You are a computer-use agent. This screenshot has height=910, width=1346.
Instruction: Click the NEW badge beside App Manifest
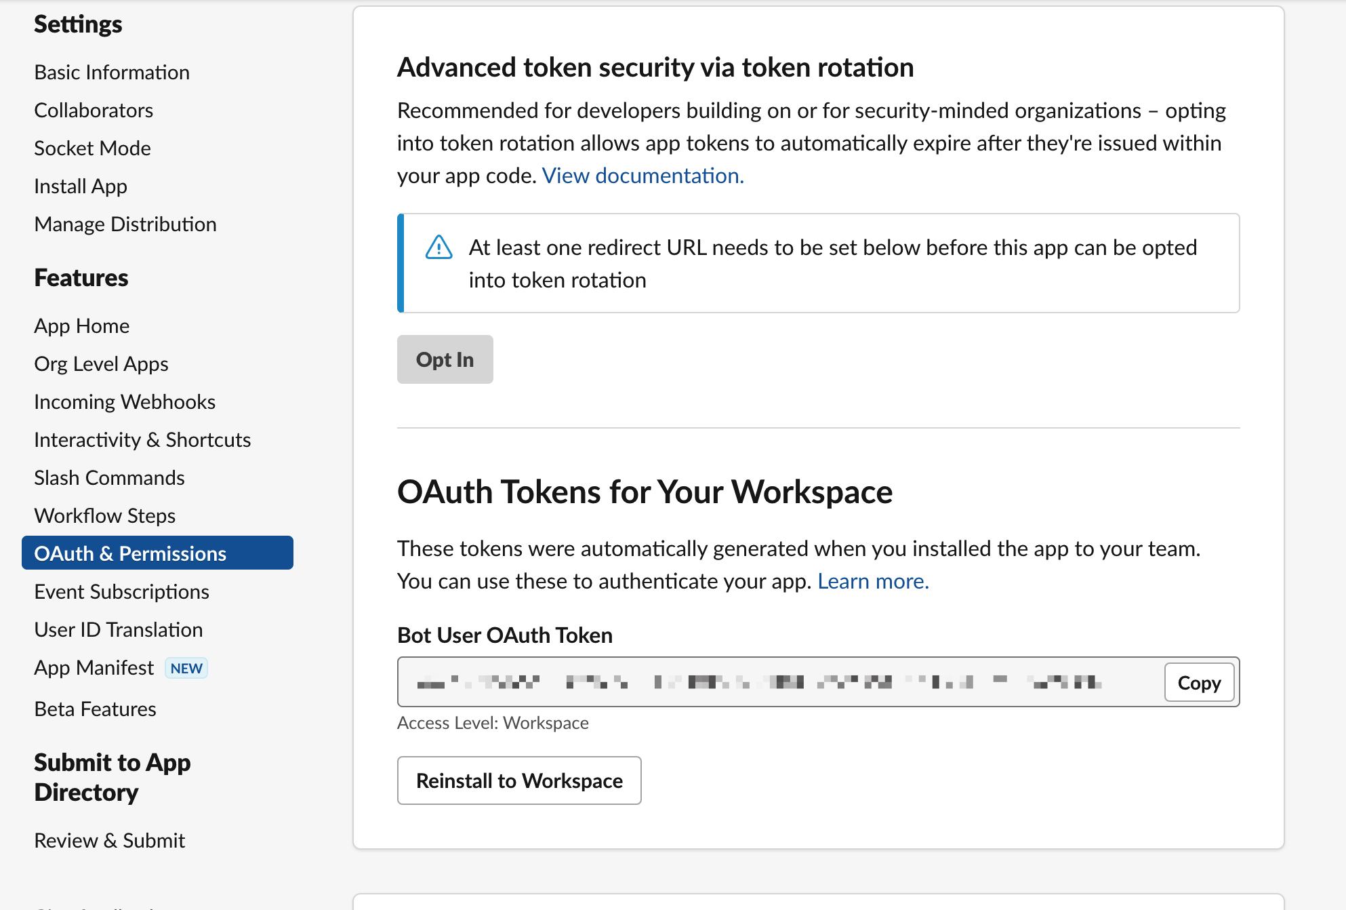(186, 669)
